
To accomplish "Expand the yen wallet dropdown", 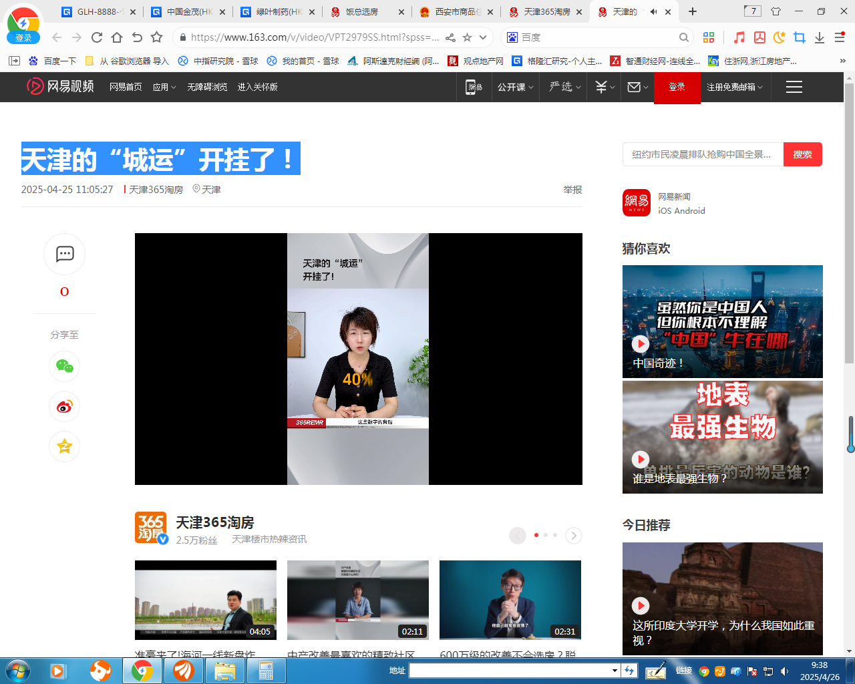I will pos(605,87).
